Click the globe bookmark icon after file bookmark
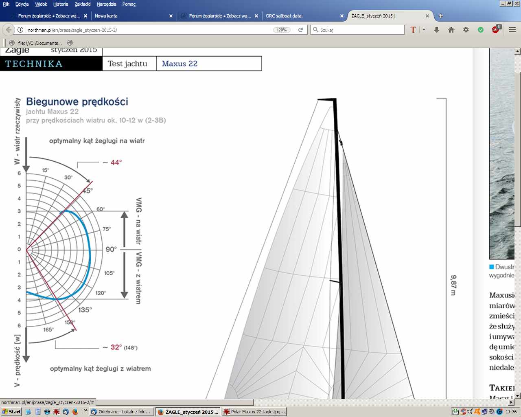This screenshot has height=417, width=521. coord(70,43)
